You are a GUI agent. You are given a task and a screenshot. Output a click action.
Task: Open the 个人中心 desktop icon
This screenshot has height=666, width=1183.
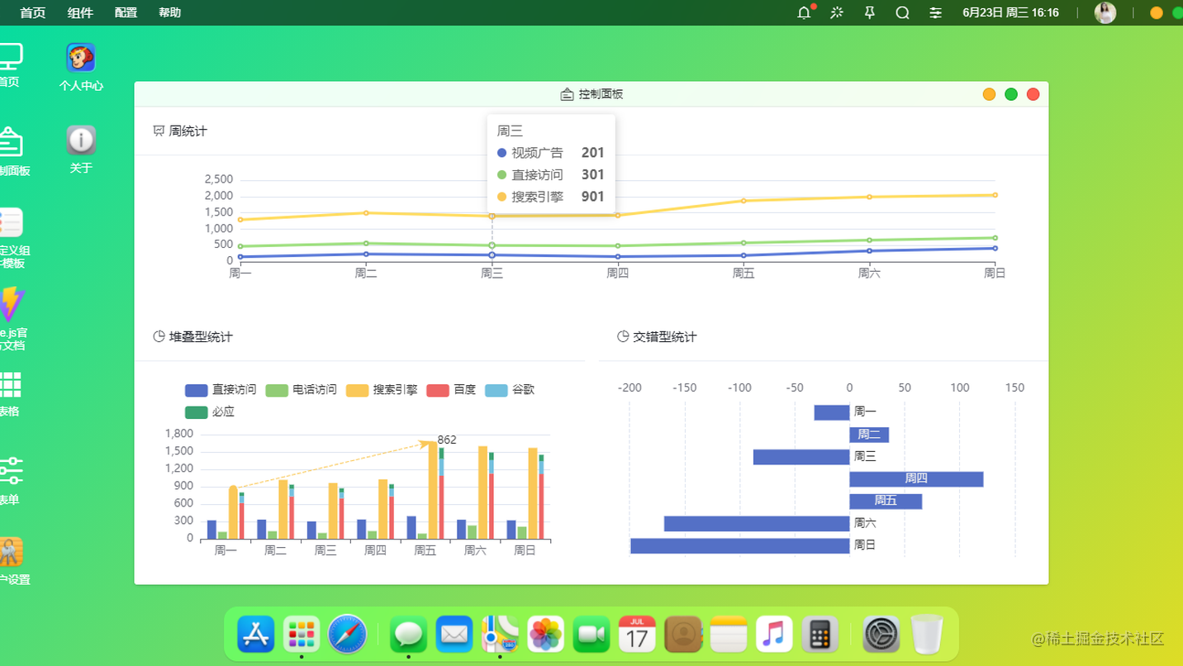click(x=80, y=56)
